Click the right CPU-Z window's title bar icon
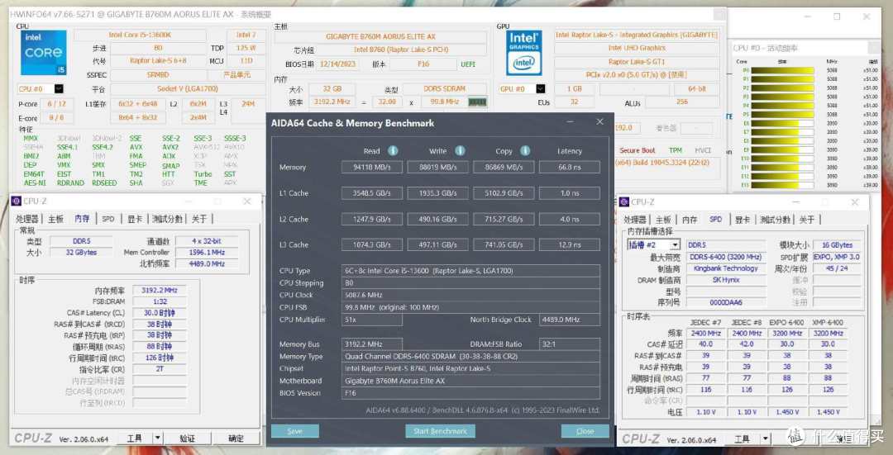Screen dimensions: 893x455 click(624, 202)
